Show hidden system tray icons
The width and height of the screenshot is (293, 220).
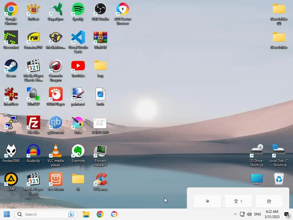click(x=235, y=214)
